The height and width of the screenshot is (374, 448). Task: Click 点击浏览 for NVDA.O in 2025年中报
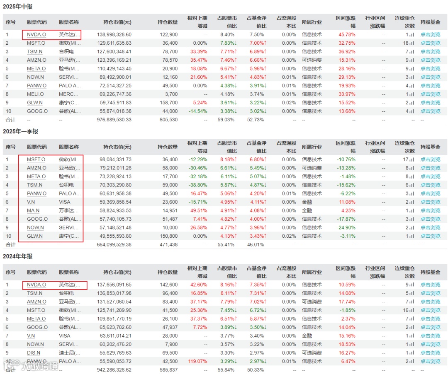pyautogui.click(x=430, y=34)
